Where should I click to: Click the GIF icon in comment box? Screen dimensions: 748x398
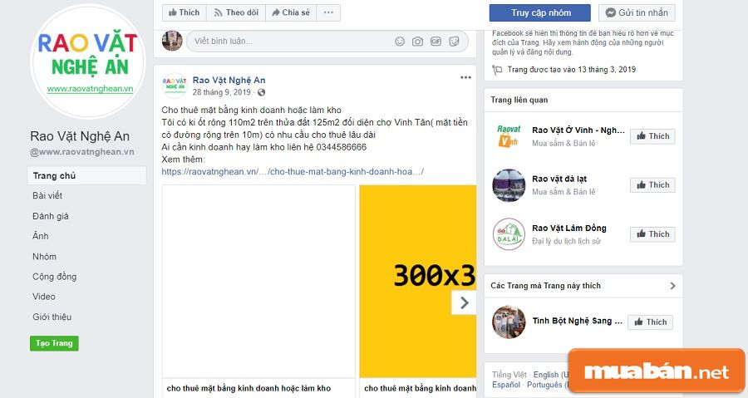pyautogui.click(x=436, y=42)
